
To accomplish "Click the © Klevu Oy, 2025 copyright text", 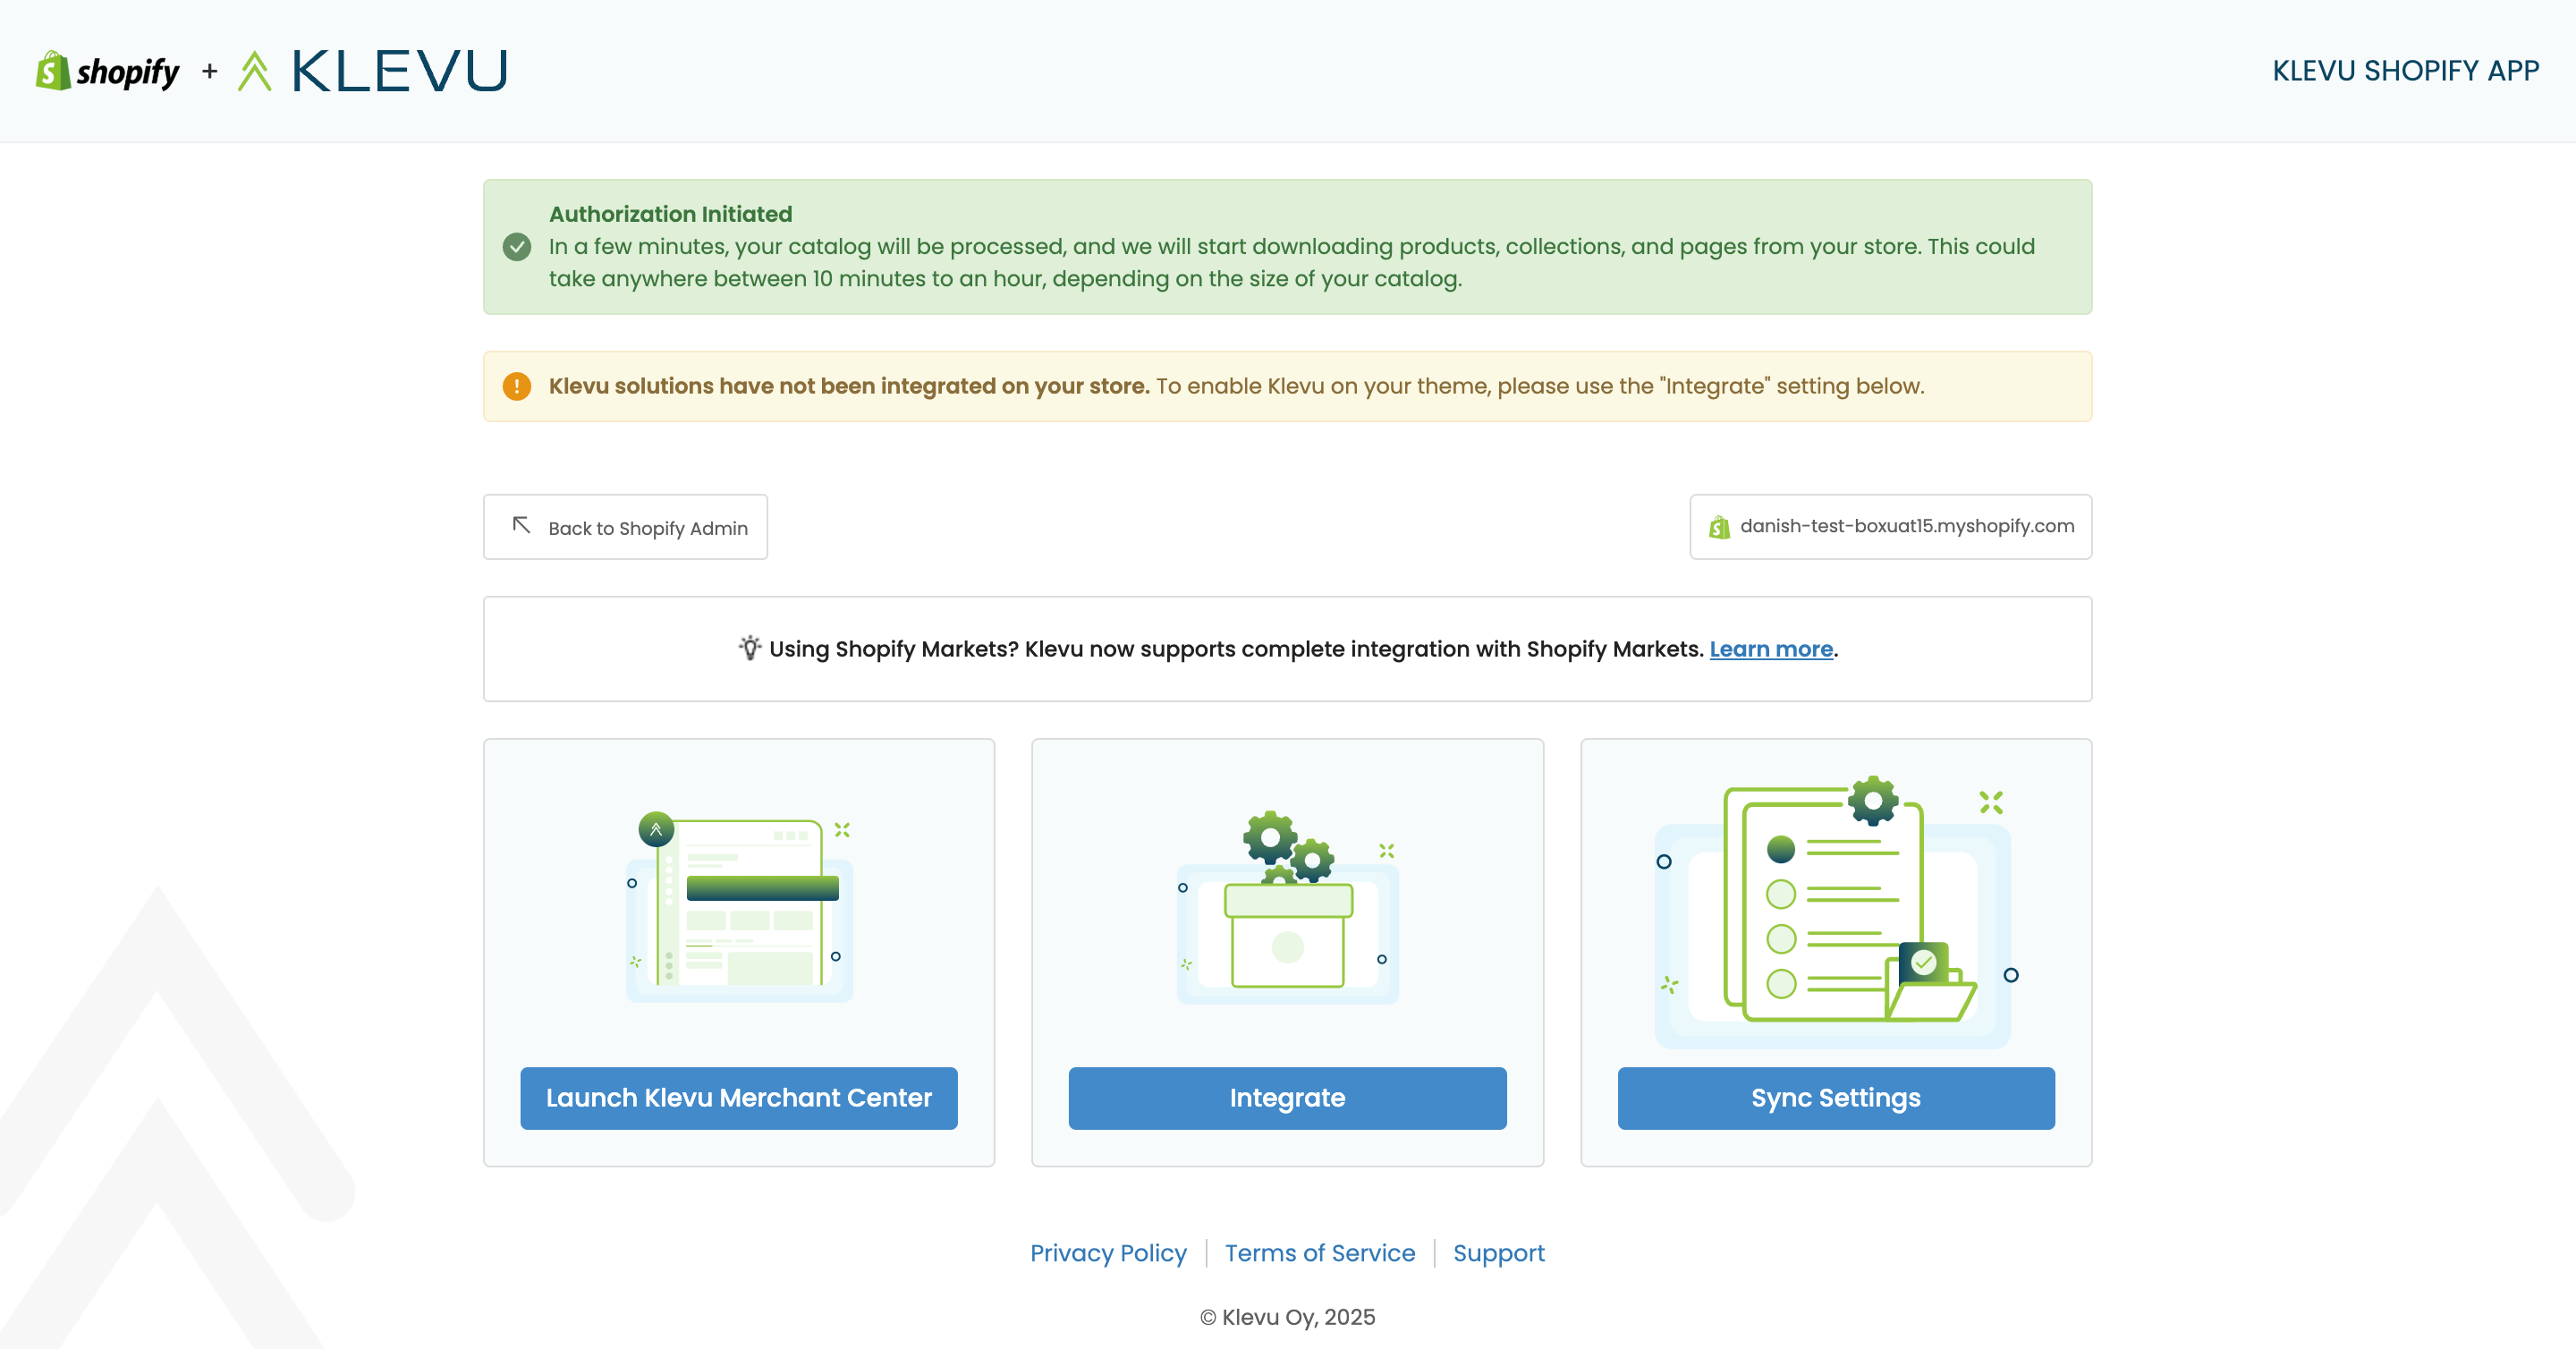I will (x=1288, y=1317).
